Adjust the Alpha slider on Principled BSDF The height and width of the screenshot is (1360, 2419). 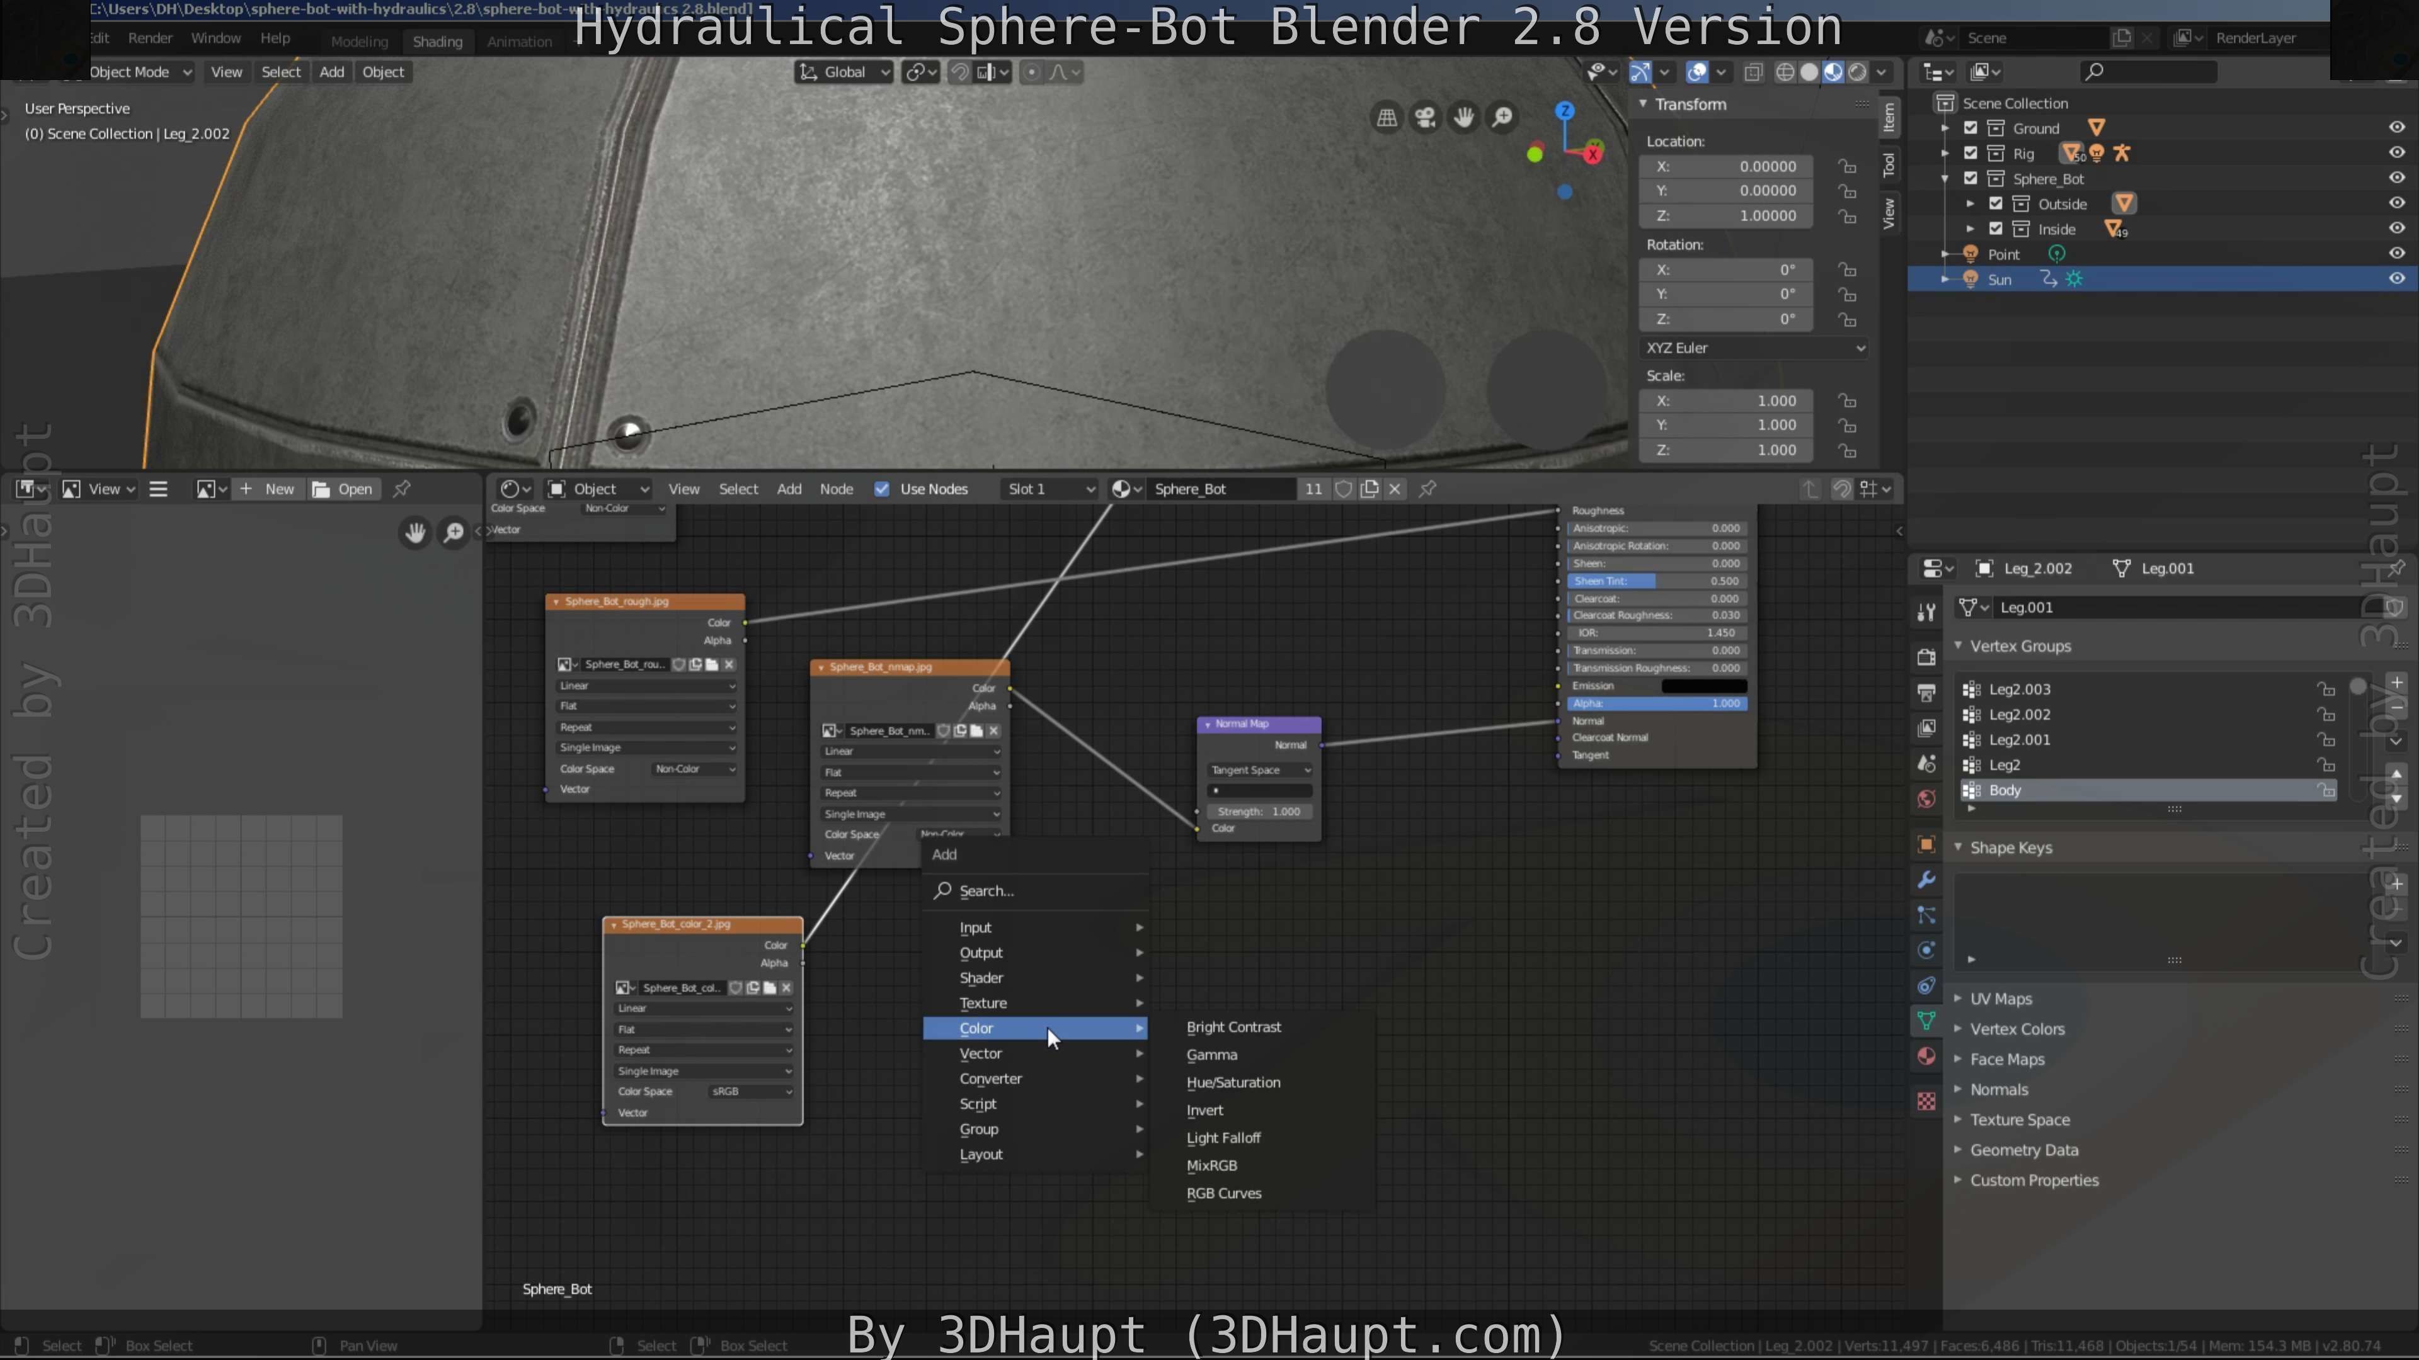tap(1657, 703)
